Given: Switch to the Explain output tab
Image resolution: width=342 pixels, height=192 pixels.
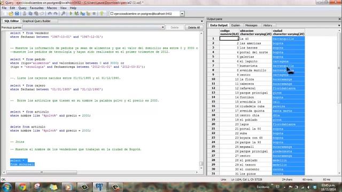Looking at the screenshot, I should [236, 25].
